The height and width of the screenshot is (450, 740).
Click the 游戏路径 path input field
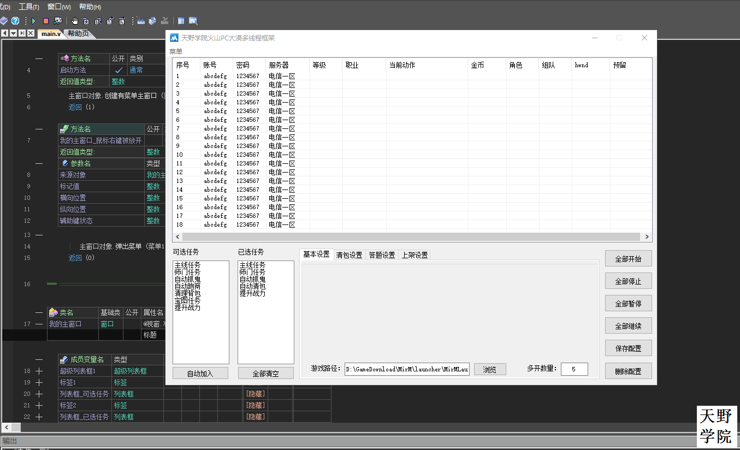(x=407, y=369)
